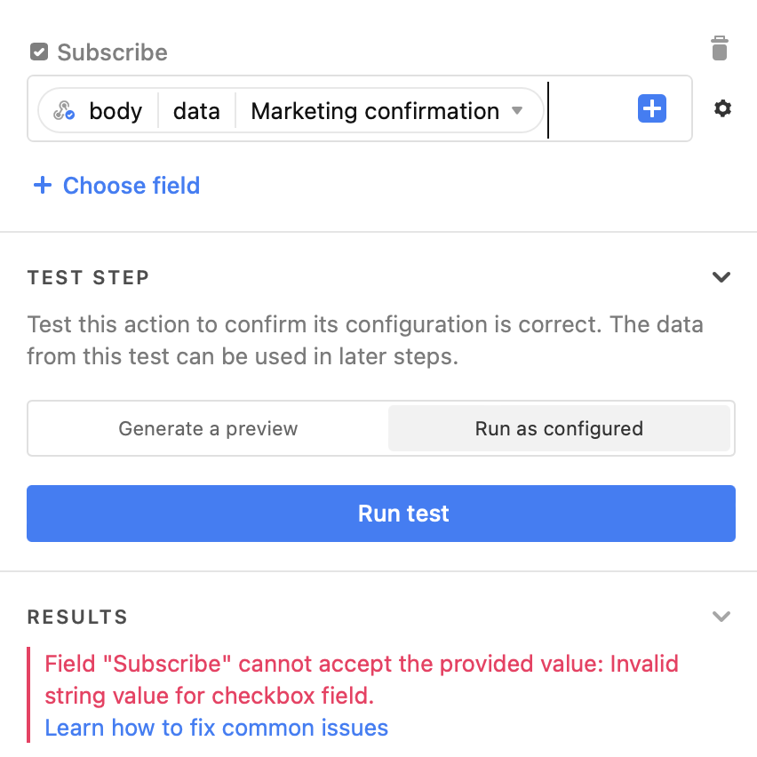Screen dimensions: 757x757
Task: Select the data token segment
Action: coord(196,111)
